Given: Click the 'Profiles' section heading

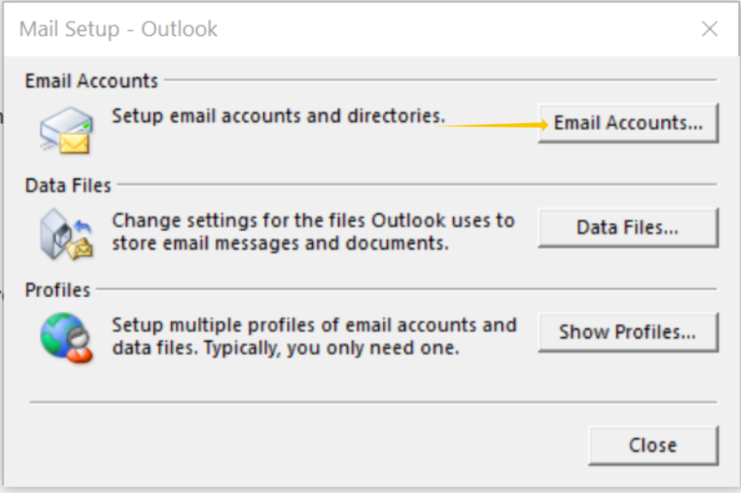Looking at the screenshot, I should tap(57, 290).
